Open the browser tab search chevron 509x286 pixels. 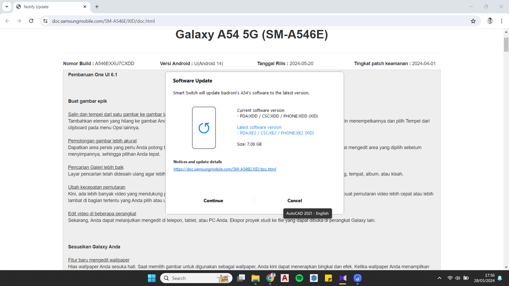[7, 6]
